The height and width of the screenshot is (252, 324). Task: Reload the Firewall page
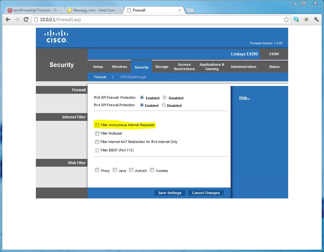[26, 20]
